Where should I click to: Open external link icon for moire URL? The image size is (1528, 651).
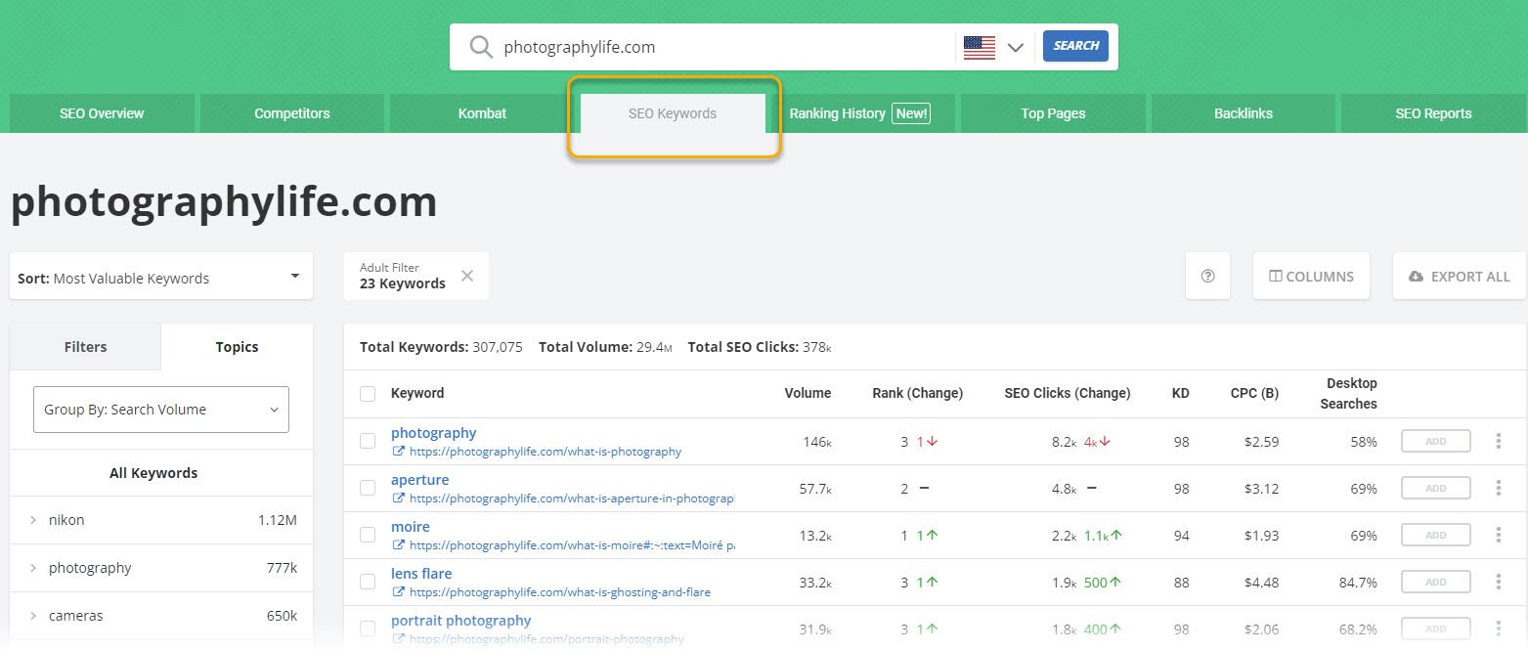(398, 545)
